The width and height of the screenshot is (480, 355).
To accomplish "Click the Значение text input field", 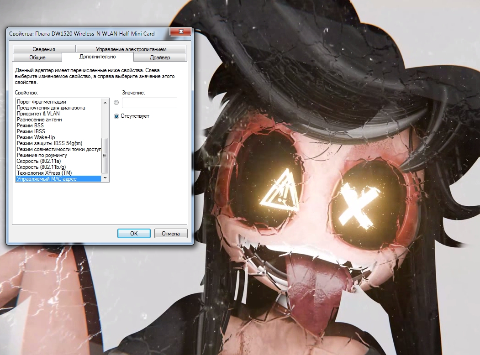I will point(149,103).
